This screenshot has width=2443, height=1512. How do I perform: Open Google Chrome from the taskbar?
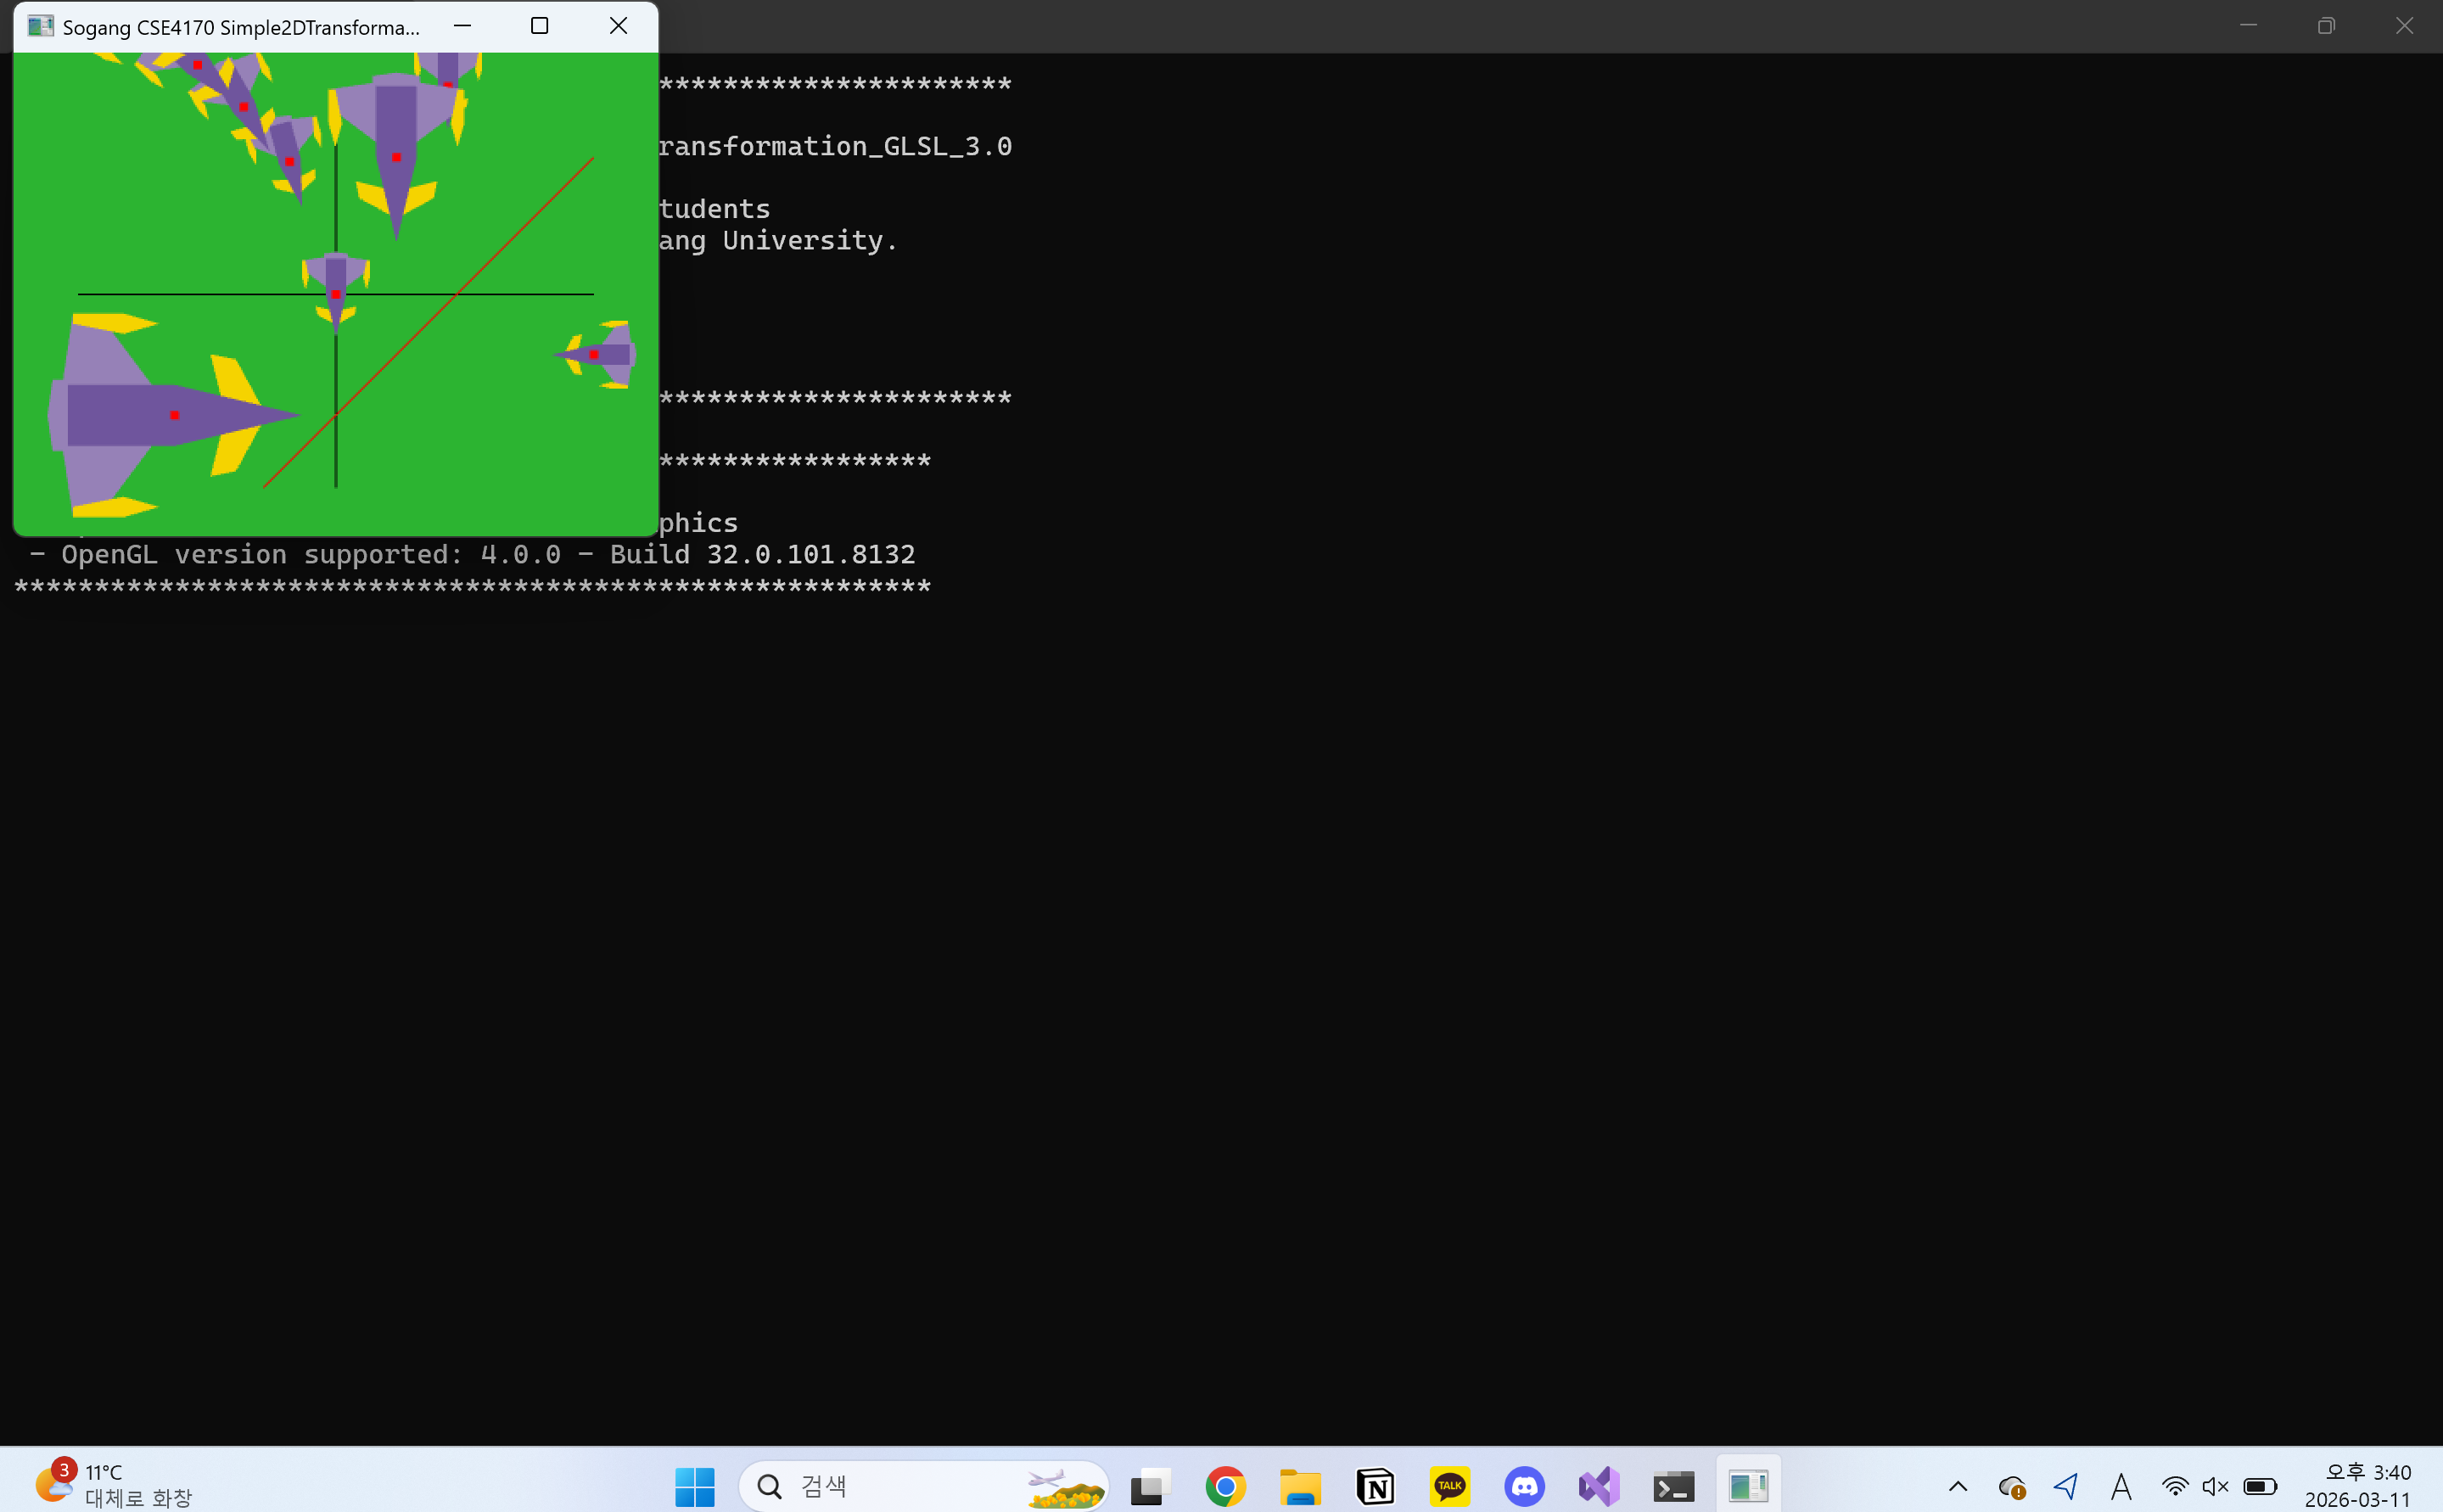[x=1225, y=1486]
